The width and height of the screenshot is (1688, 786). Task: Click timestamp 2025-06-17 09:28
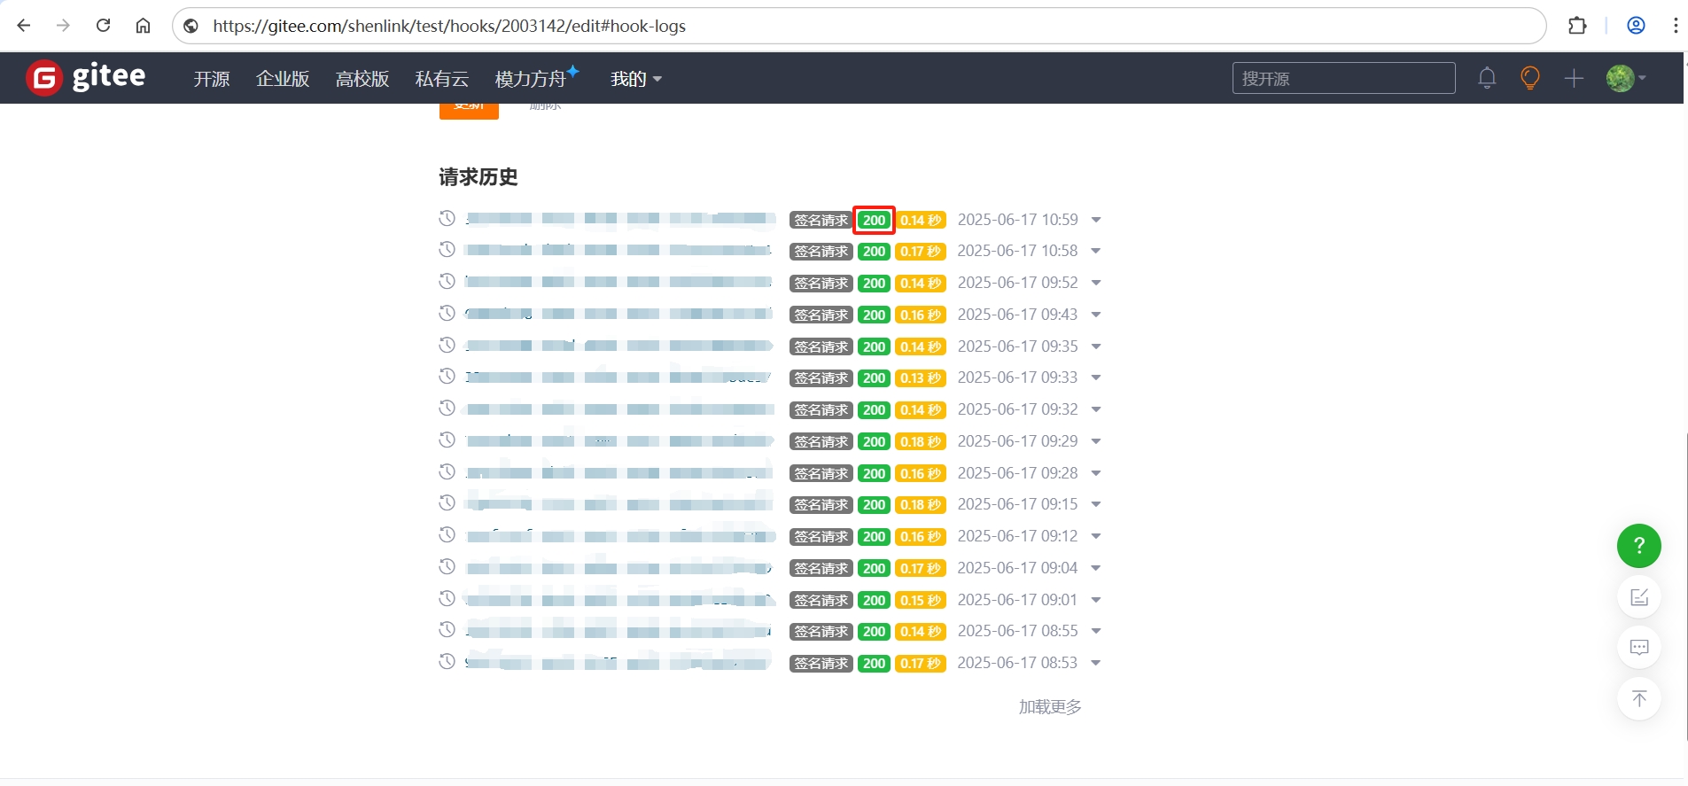point(1017,473)
